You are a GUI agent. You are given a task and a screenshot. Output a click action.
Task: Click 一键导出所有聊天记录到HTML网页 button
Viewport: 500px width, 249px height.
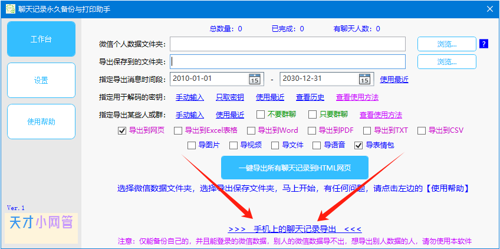click(x=295, y=168)
